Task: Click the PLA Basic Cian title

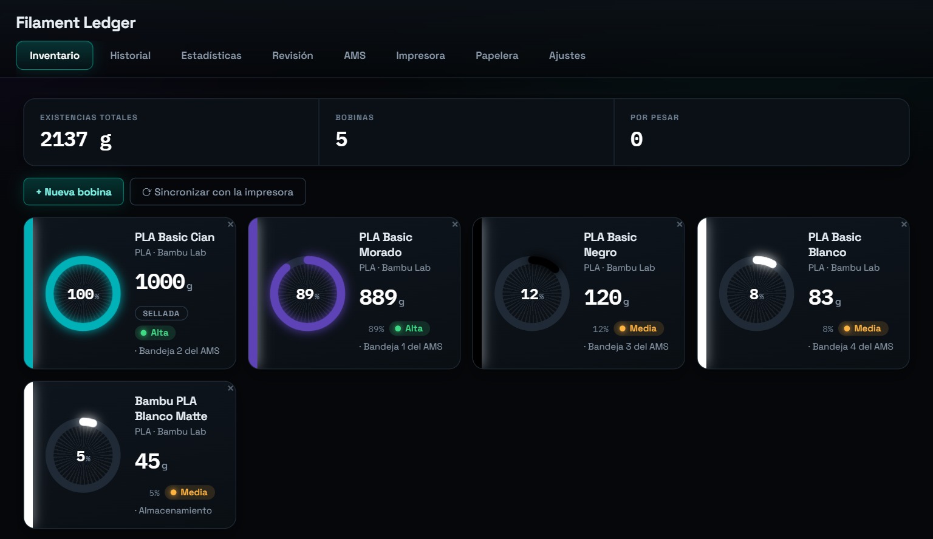Action: (175, 237)
